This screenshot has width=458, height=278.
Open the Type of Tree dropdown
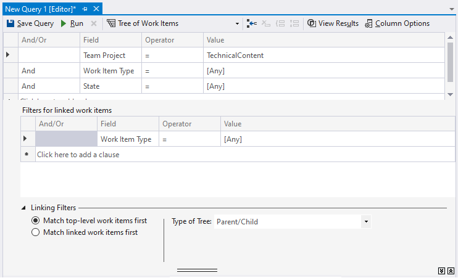point(366,222)
